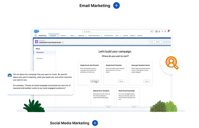The width and height of the screenshot is (199, 128).
Task: Click the Email Marketing heading text
Action: 95,6
